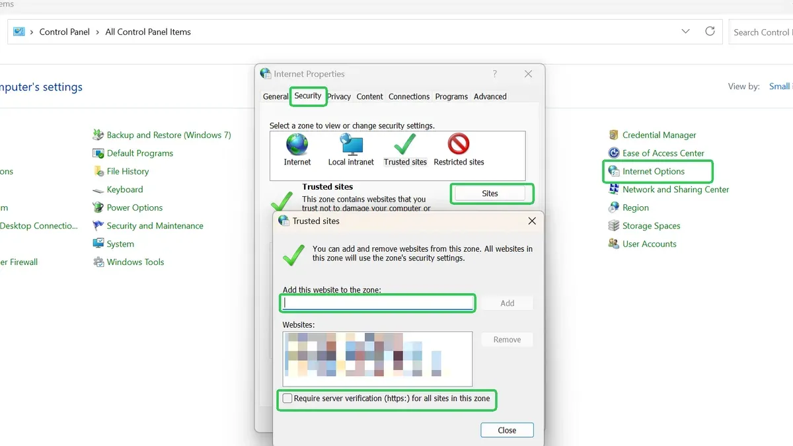This screenshot has height=446, width=793.
Task: Open the Network and Sharing Center link
Action: tap(676, 190)
